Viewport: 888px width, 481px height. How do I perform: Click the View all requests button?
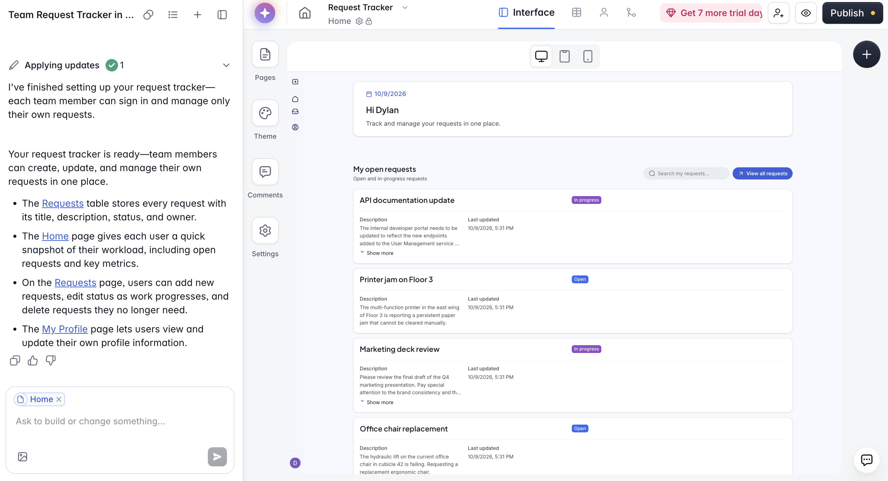tap(762, 173)
